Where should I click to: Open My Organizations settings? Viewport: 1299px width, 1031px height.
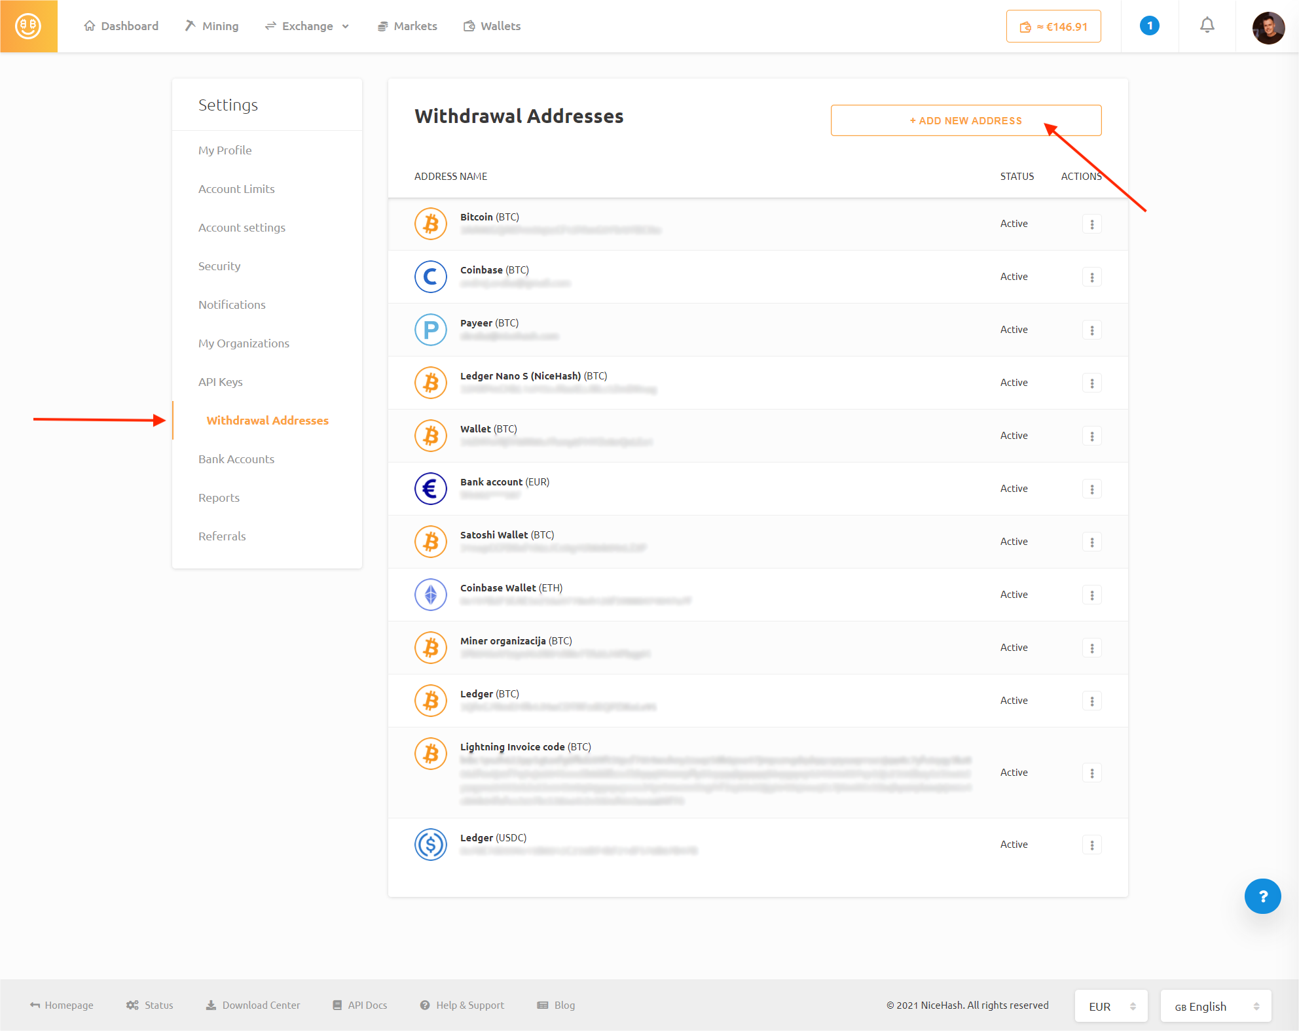point(244,343)
